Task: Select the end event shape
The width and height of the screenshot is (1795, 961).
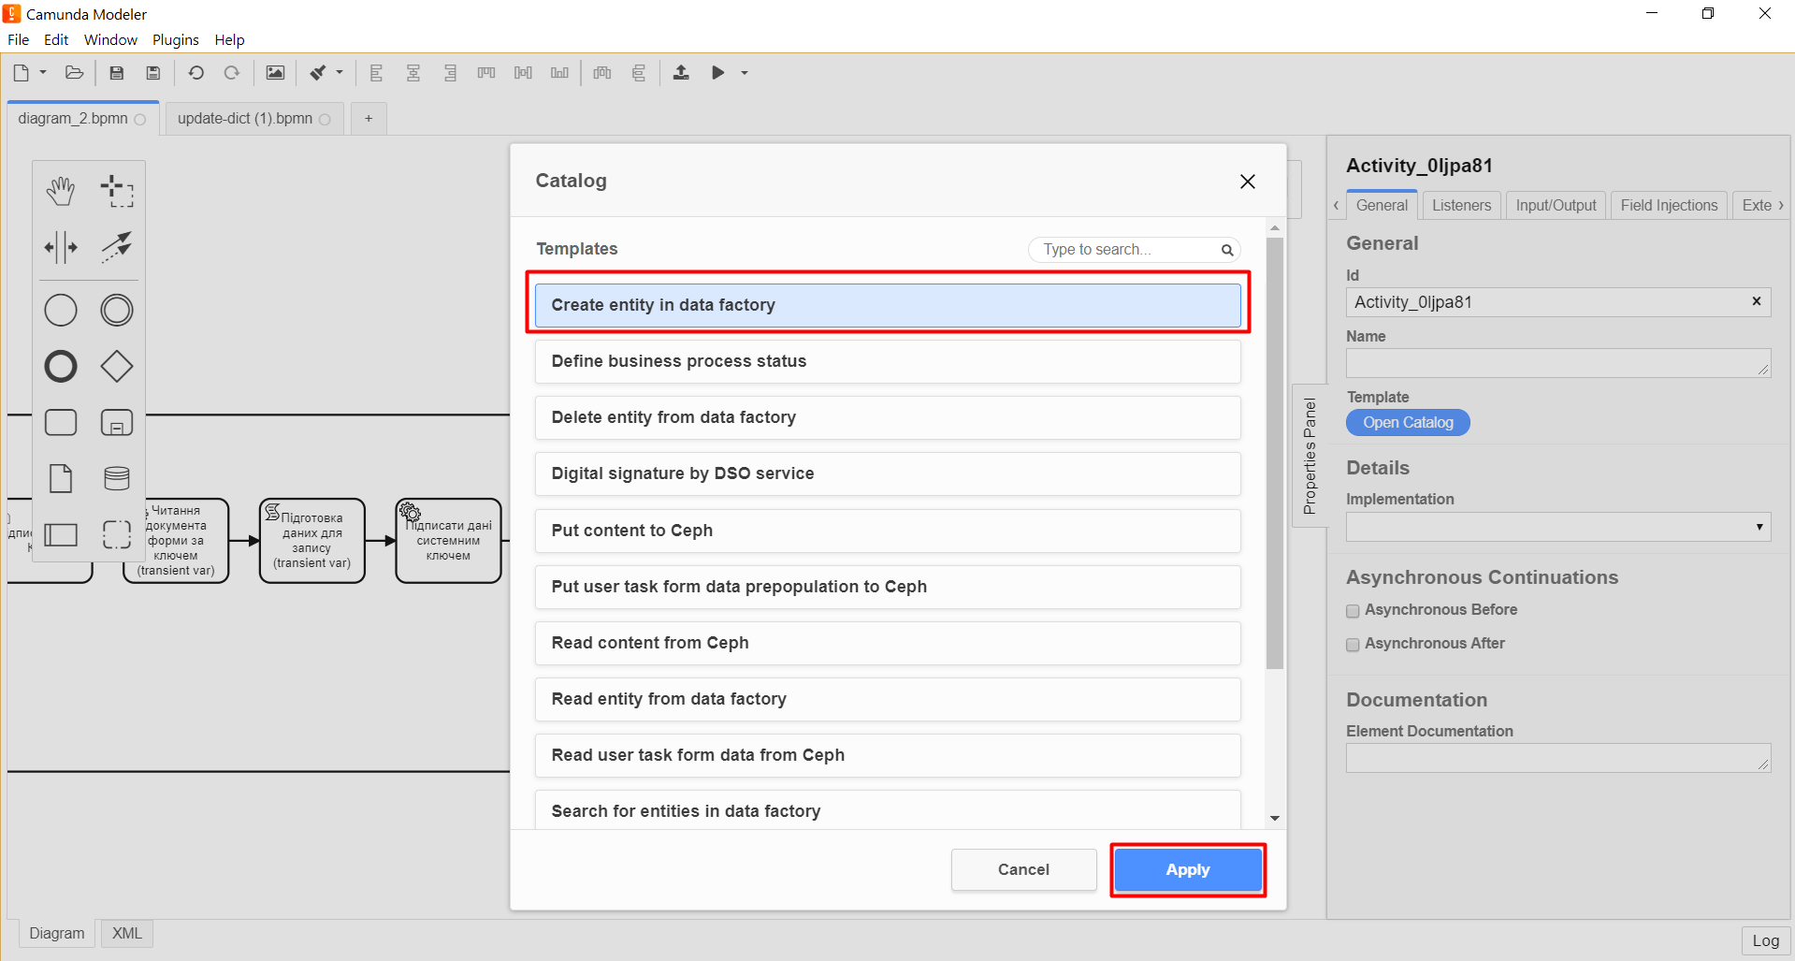Action: [61, 366]
